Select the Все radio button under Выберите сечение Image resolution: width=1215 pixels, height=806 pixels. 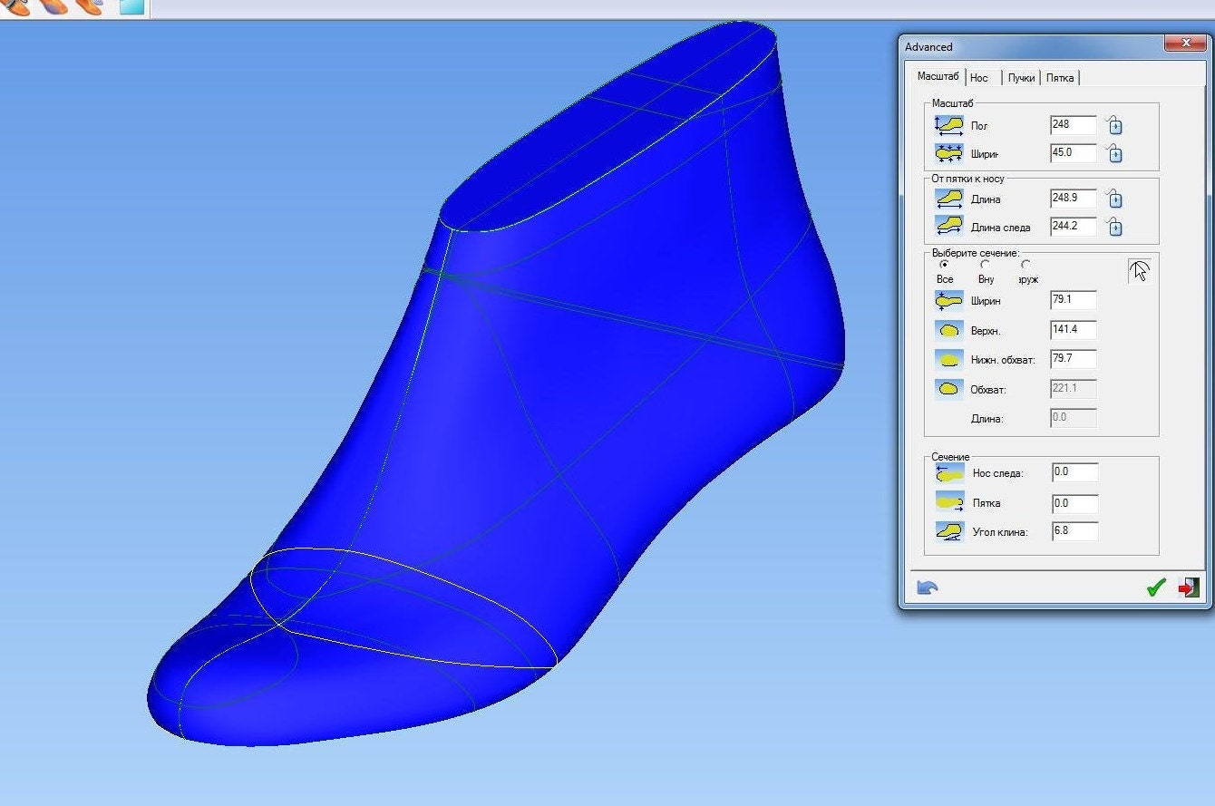point(945,265)
